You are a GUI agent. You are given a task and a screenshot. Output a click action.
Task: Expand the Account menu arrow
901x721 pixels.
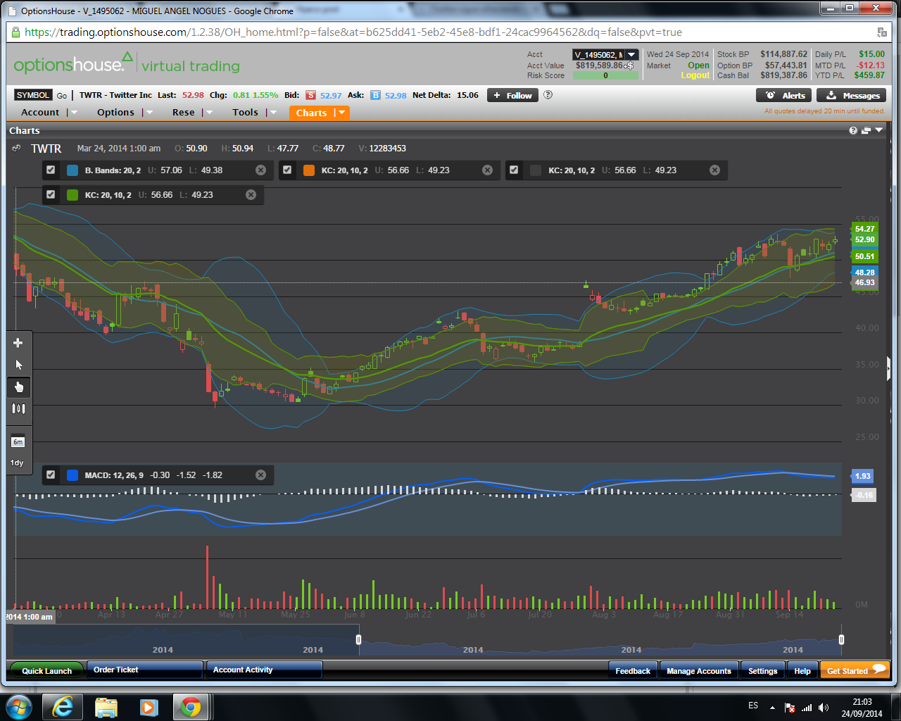point(74,113)
